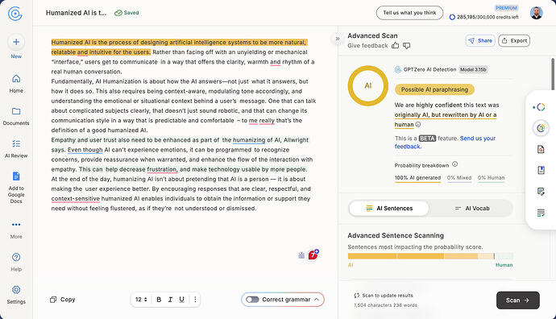Click the circular AI score ring
The width and height of the screenshot is (556, 319).
point(368,85)
